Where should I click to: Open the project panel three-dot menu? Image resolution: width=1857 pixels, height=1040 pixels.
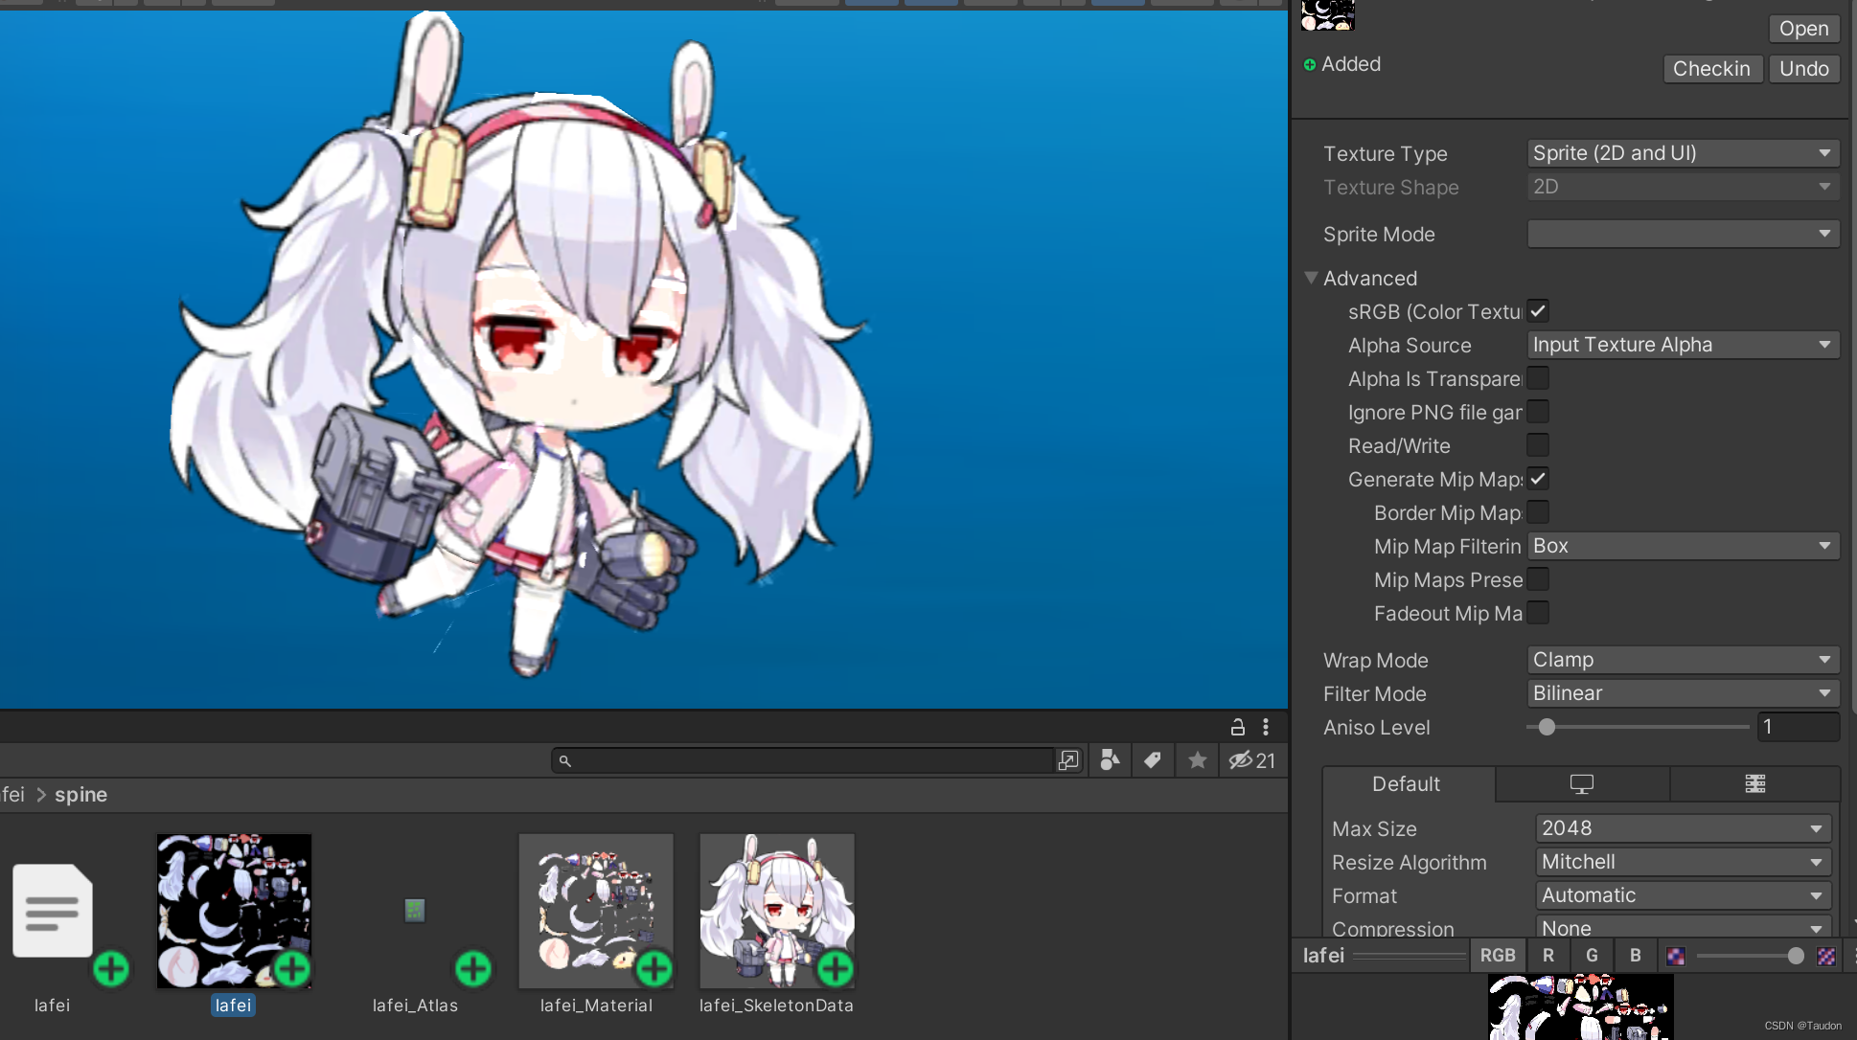click(1266, 727)
